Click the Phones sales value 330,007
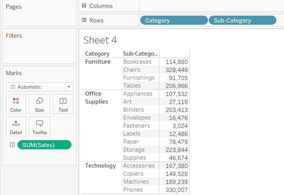The height and width of the screenshot is (195, 284). click(176, 190)
